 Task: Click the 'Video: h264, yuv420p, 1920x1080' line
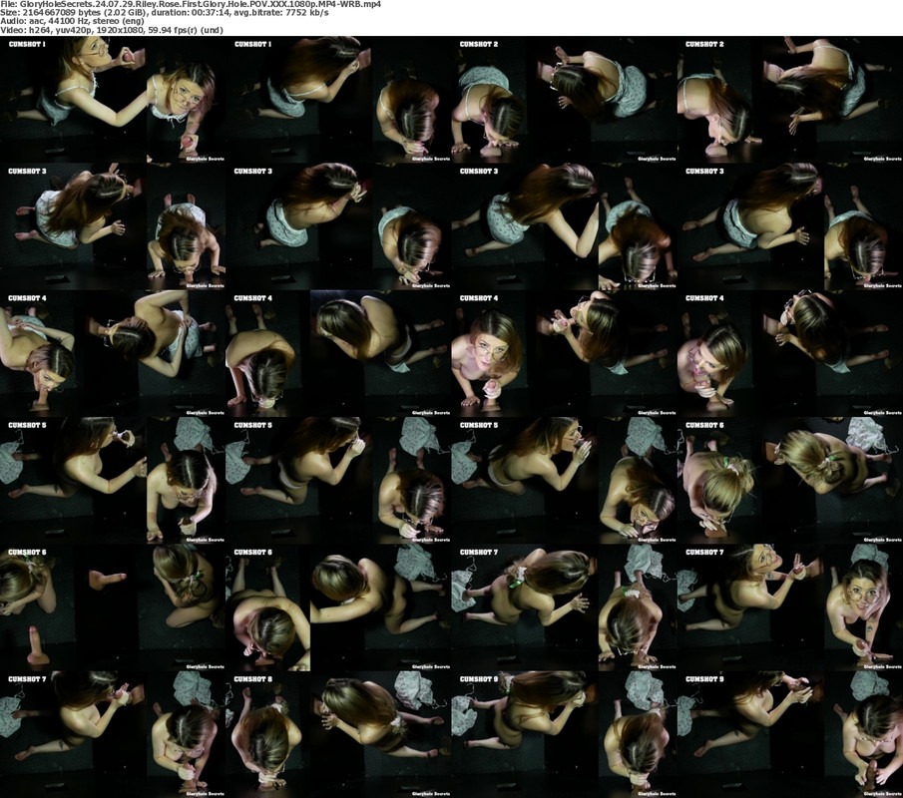pos(111,30)
